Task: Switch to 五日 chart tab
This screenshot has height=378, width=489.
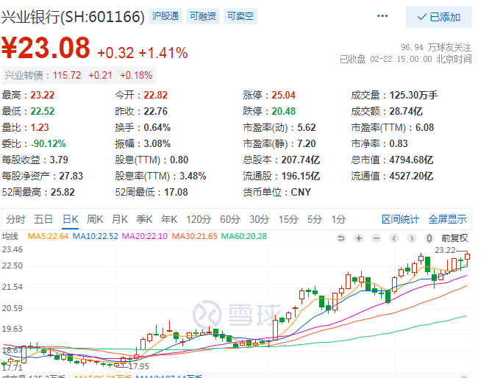Action: [x=43, y=219]
